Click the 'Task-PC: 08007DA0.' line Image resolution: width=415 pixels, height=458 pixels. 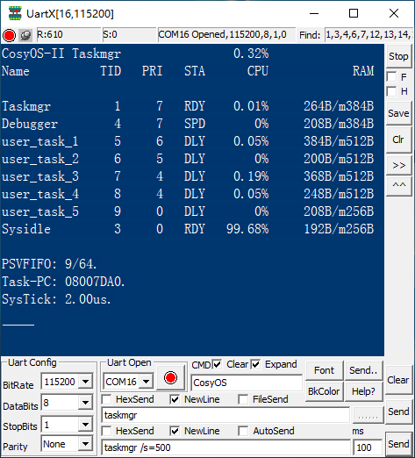tap(63, 282)
